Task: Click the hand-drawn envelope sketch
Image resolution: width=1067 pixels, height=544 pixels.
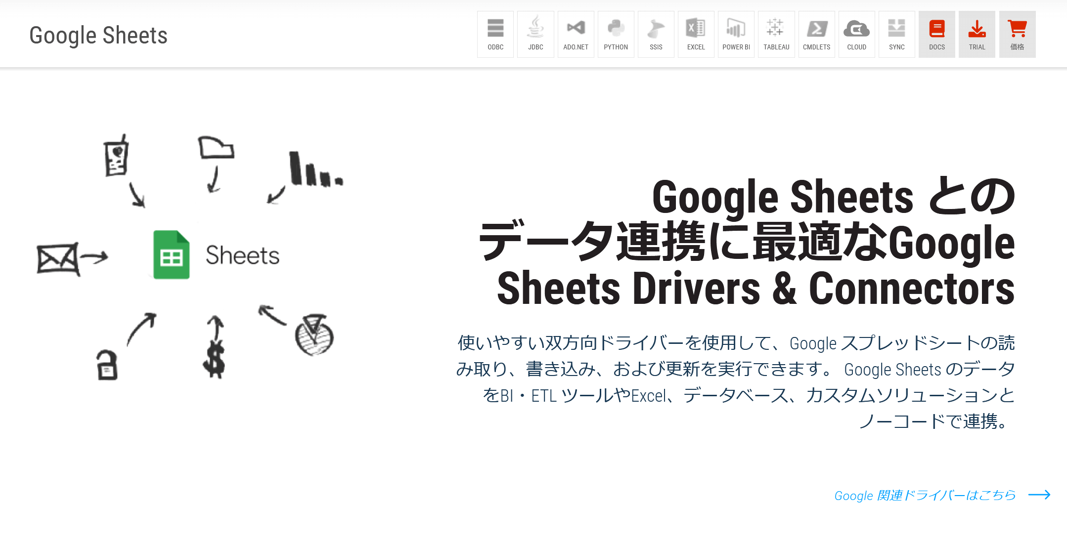Action: [58, 258]
